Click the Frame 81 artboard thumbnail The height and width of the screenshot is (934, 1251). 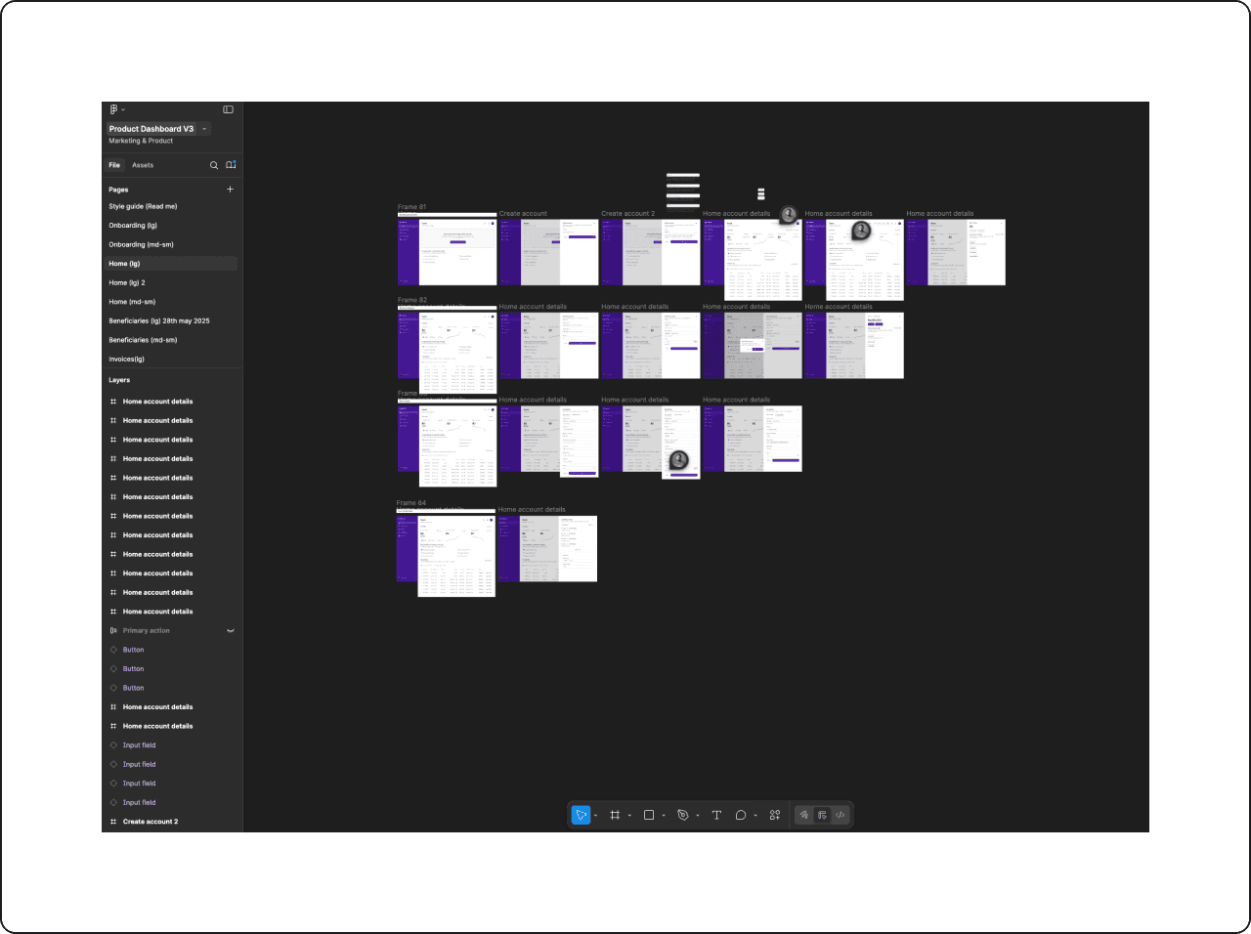pos(447,251)
